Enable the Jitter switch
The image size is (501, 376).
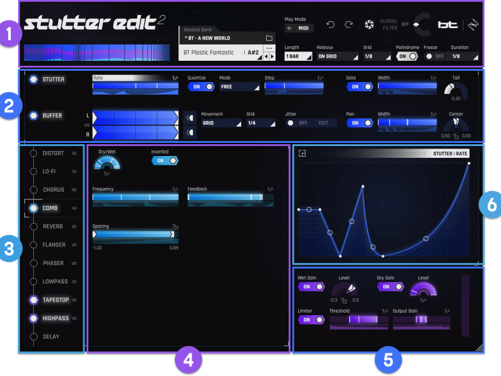tap(296, 123)
